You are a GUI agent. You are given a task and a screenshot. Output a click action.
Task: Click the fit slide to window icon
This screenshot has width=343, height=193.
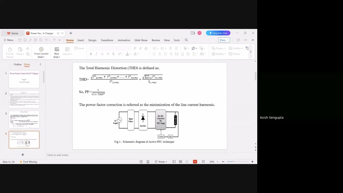pos(203,162)
